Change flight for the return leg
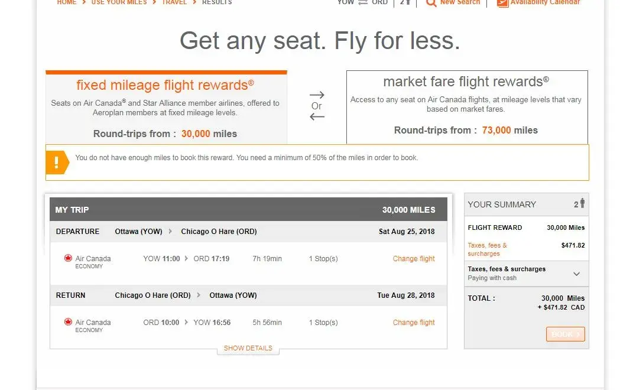 414,323
